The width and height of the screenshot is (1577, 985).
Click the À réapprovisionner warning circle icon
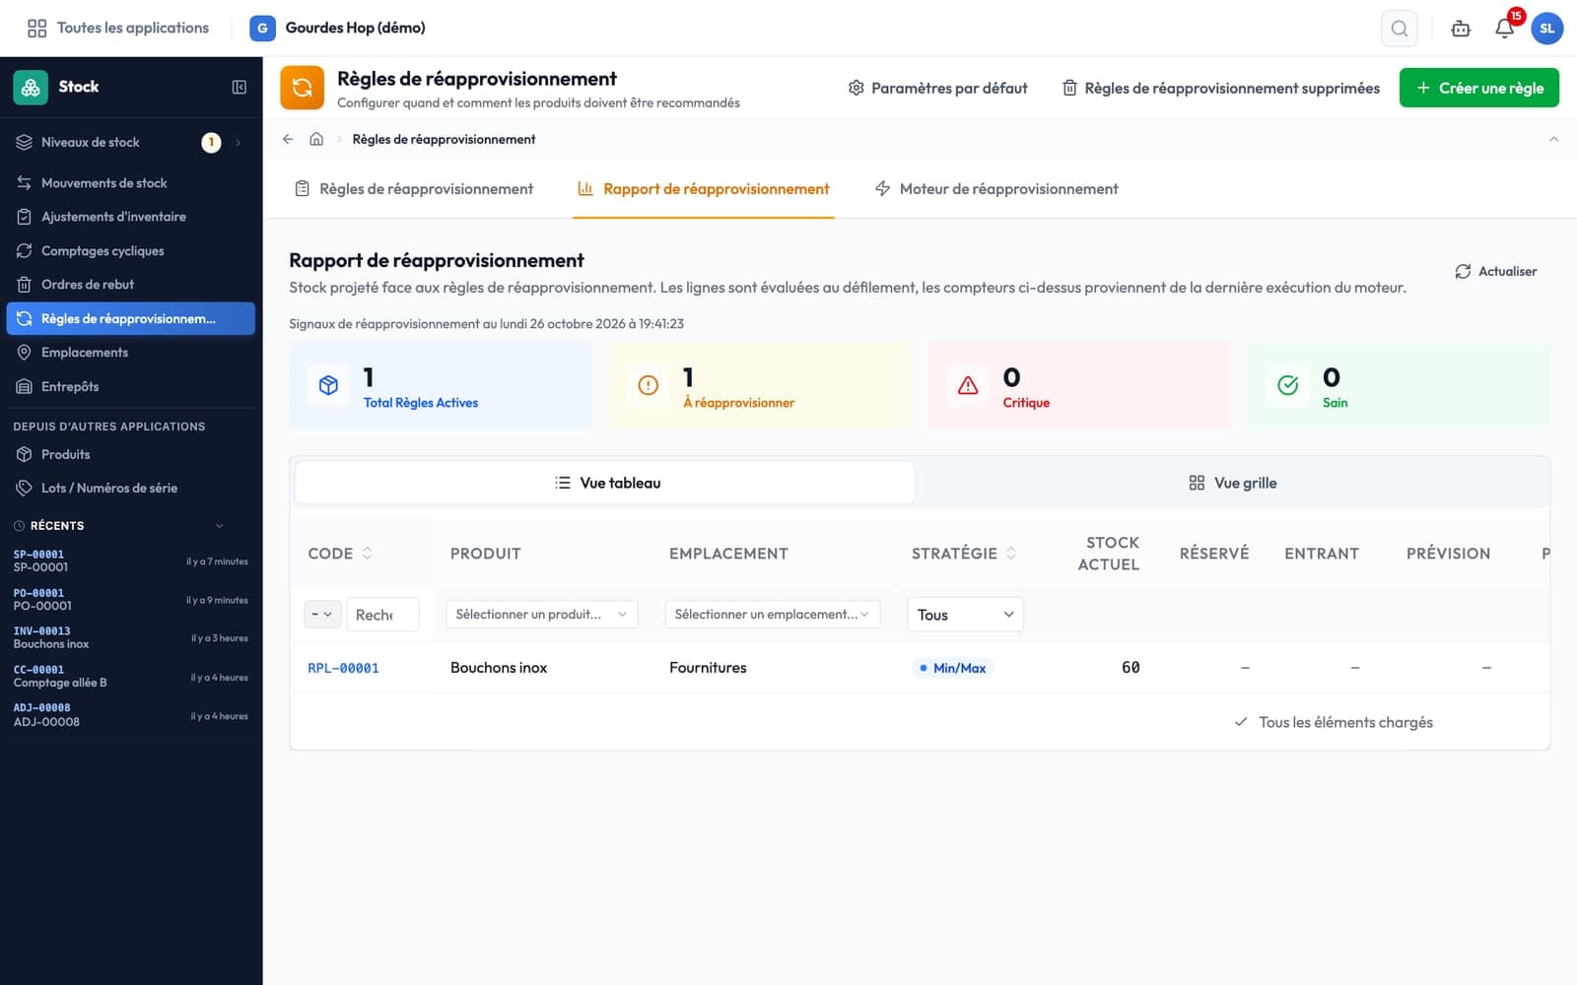click(648, 385)
